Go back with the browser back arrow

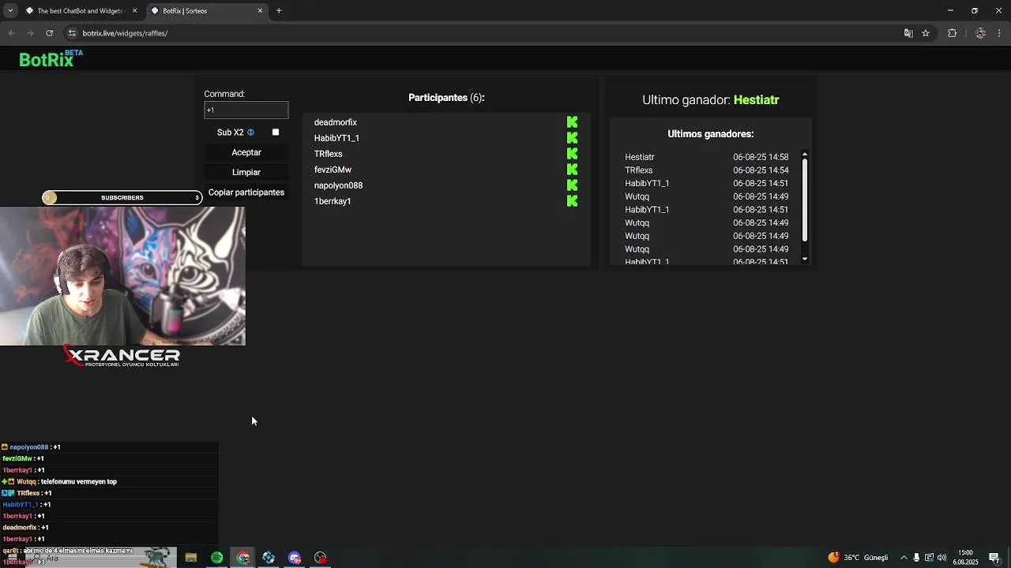(11, 33)
